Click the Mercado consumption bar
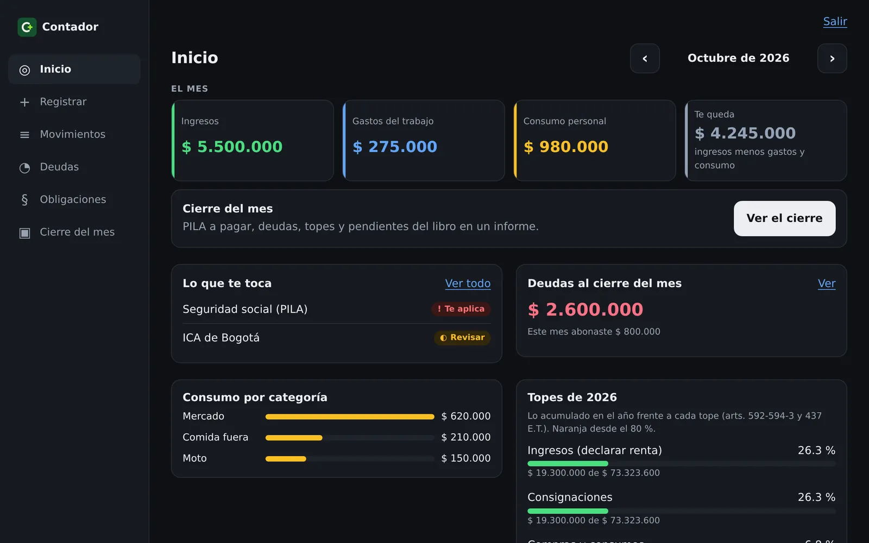 coord(350,416)
